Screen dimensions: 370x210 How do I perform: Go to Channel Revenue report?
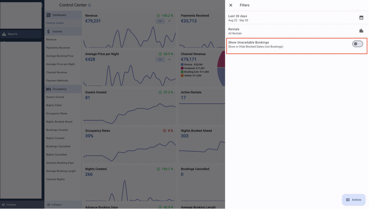click(x=57, y=73)
